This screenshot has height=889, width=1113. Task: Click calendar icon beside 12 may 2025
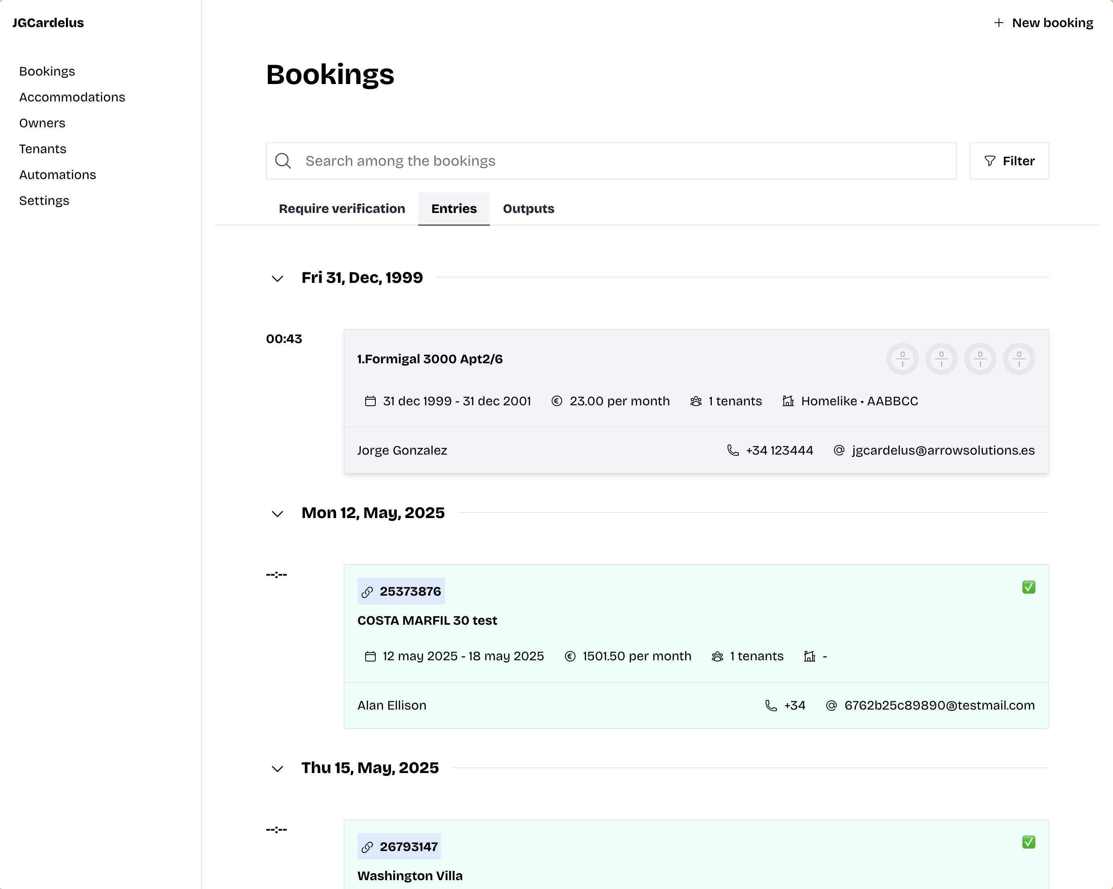[370, 656]
